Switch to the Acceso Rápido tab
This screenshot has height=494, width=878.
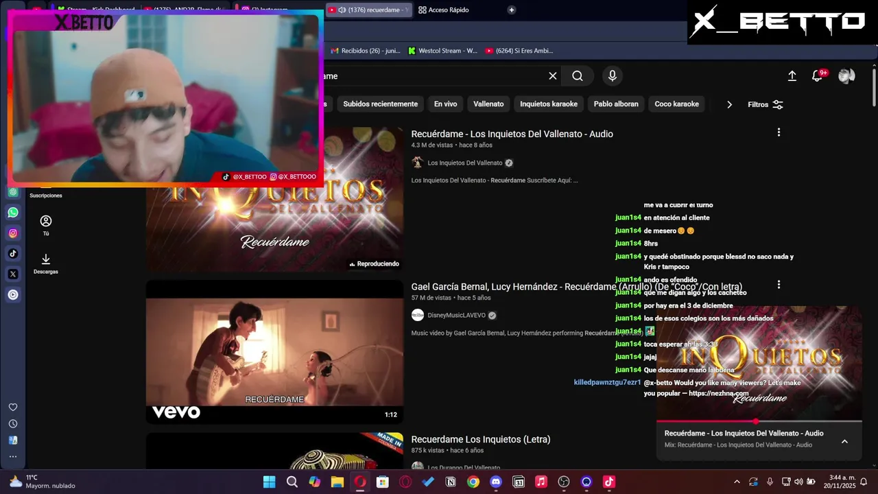tap(444, 10)
